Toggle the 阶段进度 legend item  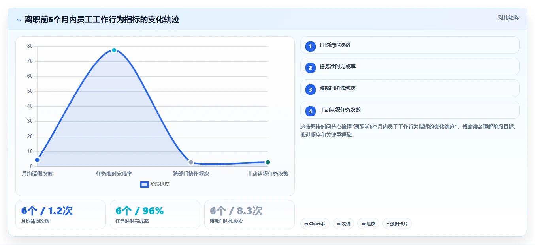(x=154, y=184)
